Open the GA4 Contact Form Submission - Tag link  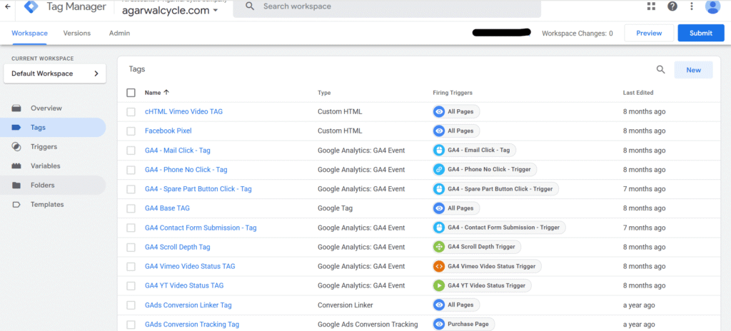(201, 228)
